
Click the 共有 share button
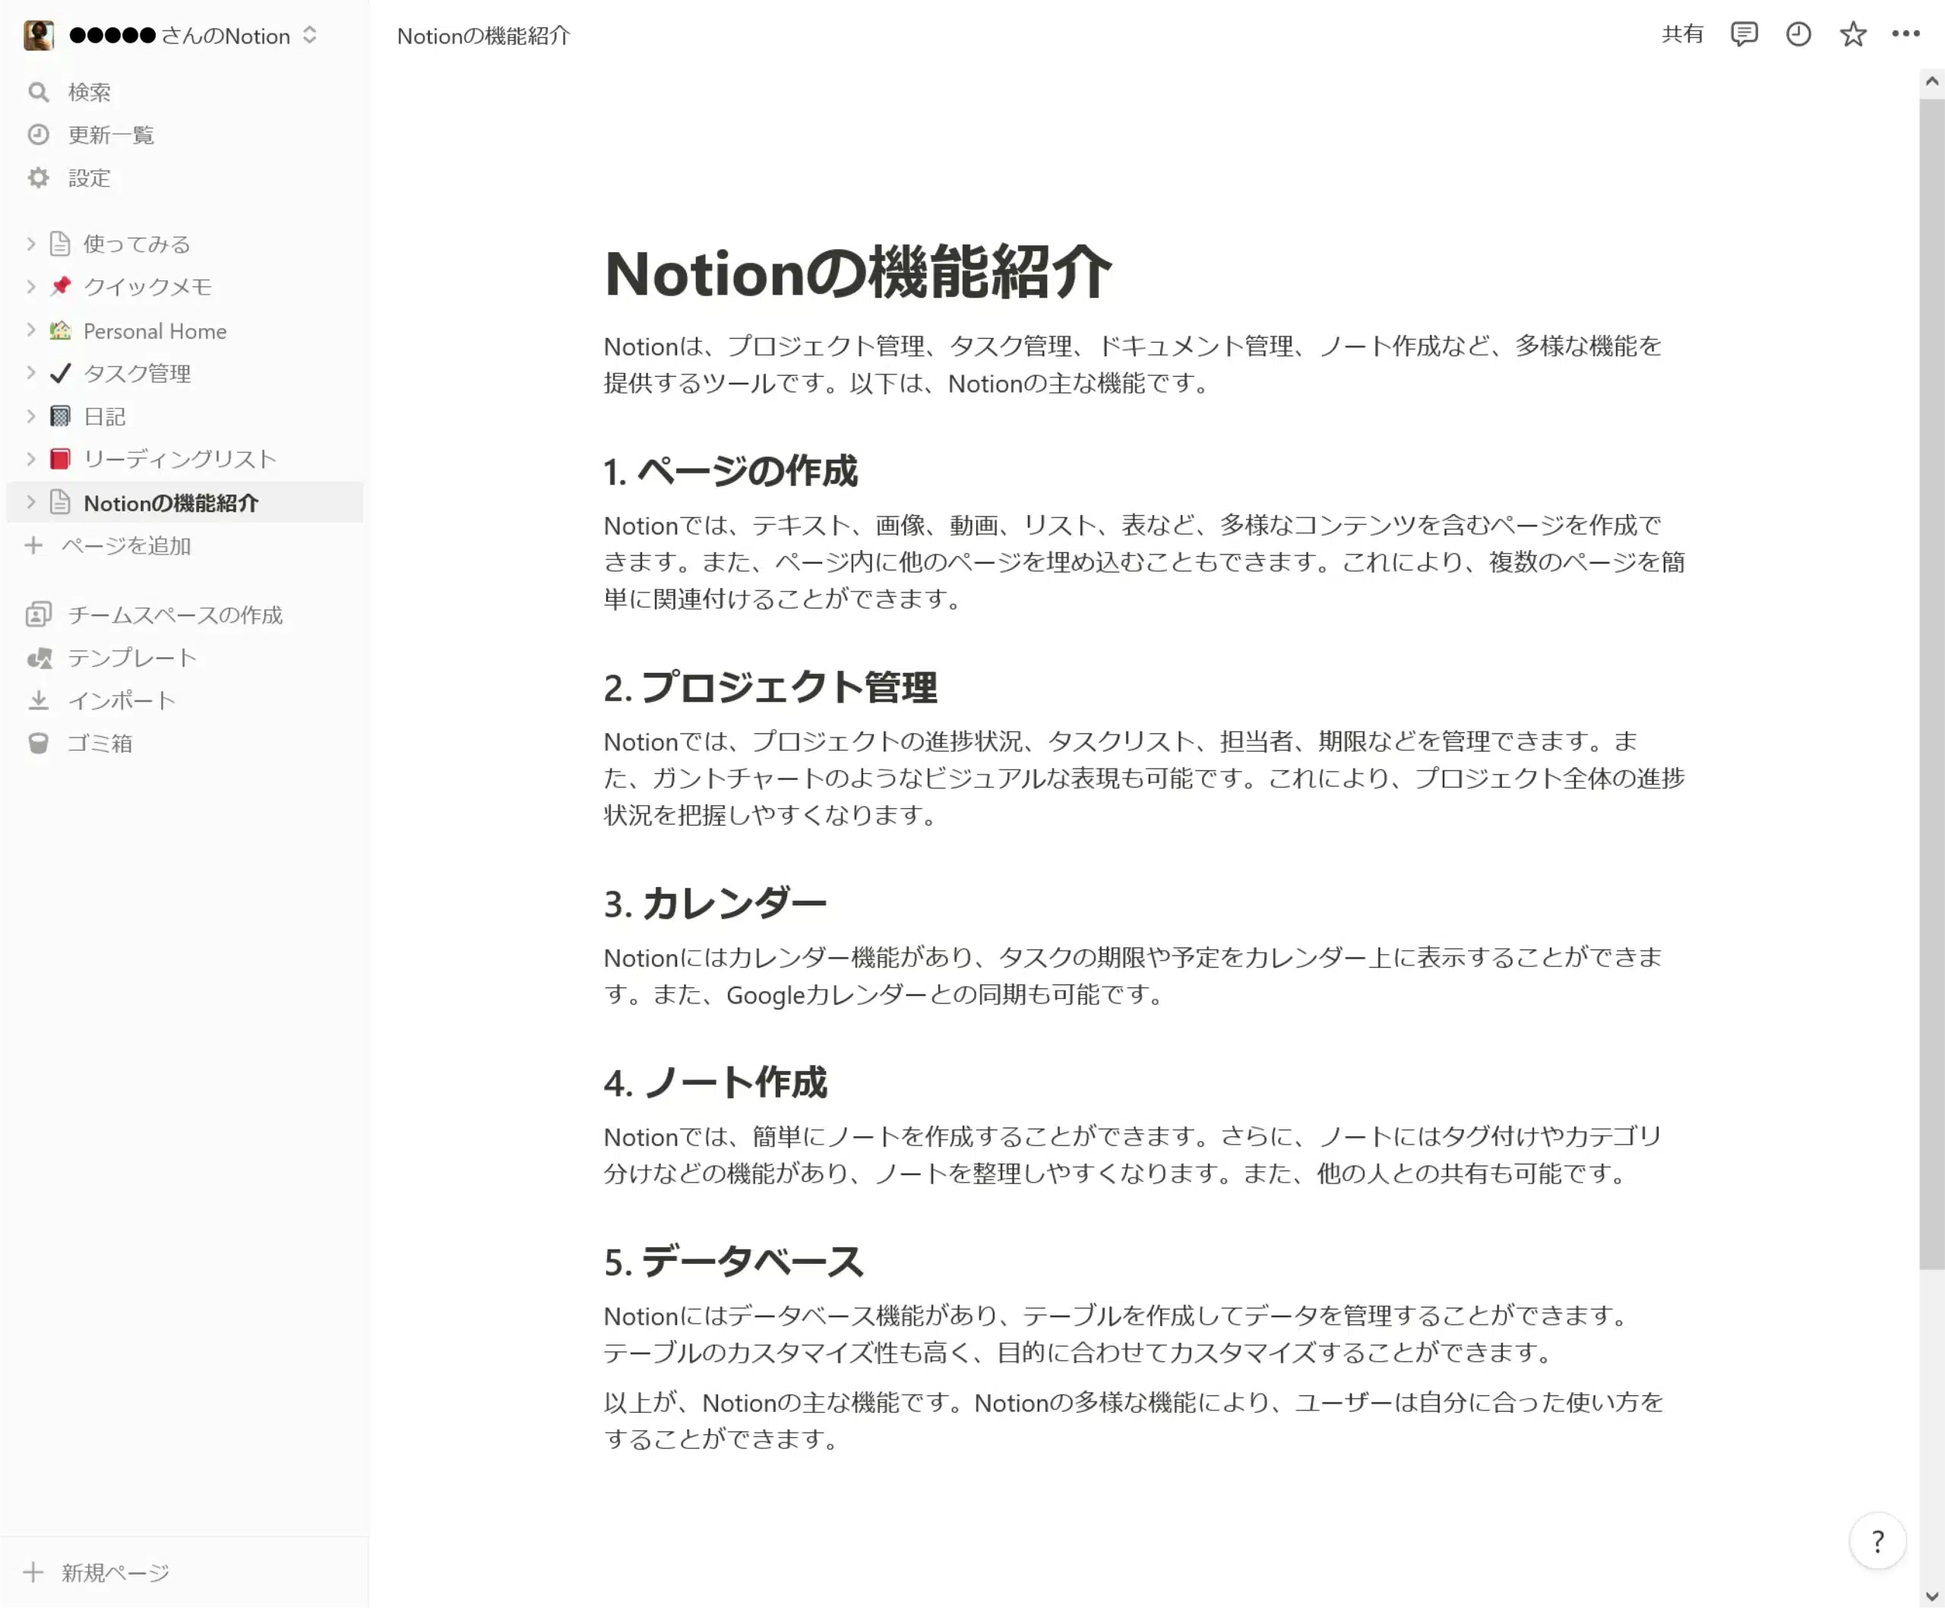click(x=1682, y=34)
